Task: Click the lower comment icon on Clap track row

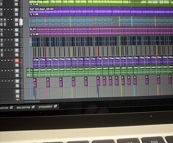Action: [17, 65]
